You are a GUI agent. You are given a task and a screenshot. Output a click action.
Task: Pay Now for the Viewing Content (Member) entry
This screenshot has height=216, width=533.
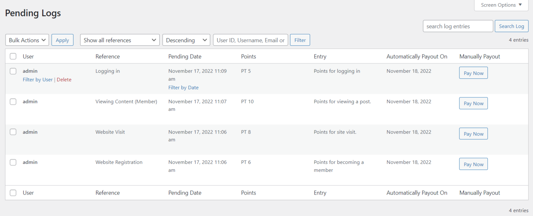(473, 103)
